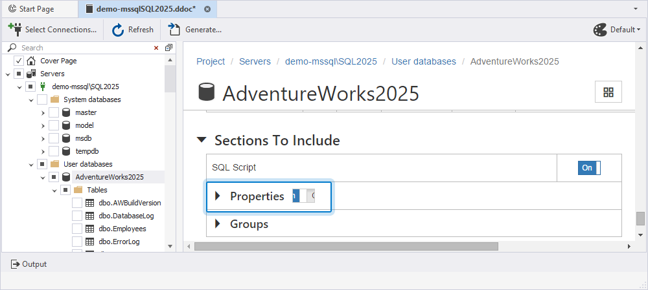Click the master database icon
648x290 pixels.
(65, 112)
